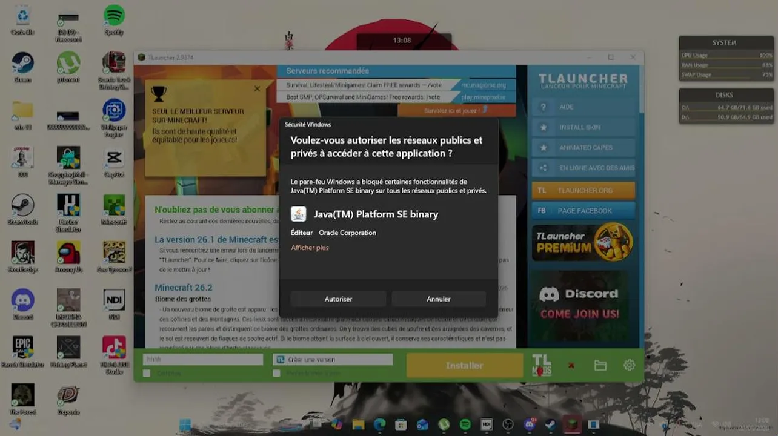Screen dimensions: 778x436
Task: Select the Scania Truck Driving desktop icon
Action: [114, 70]
